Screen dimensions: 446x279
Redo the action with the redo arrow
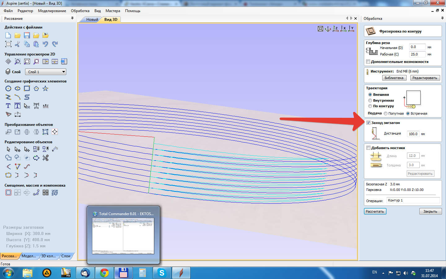point(55,44)
